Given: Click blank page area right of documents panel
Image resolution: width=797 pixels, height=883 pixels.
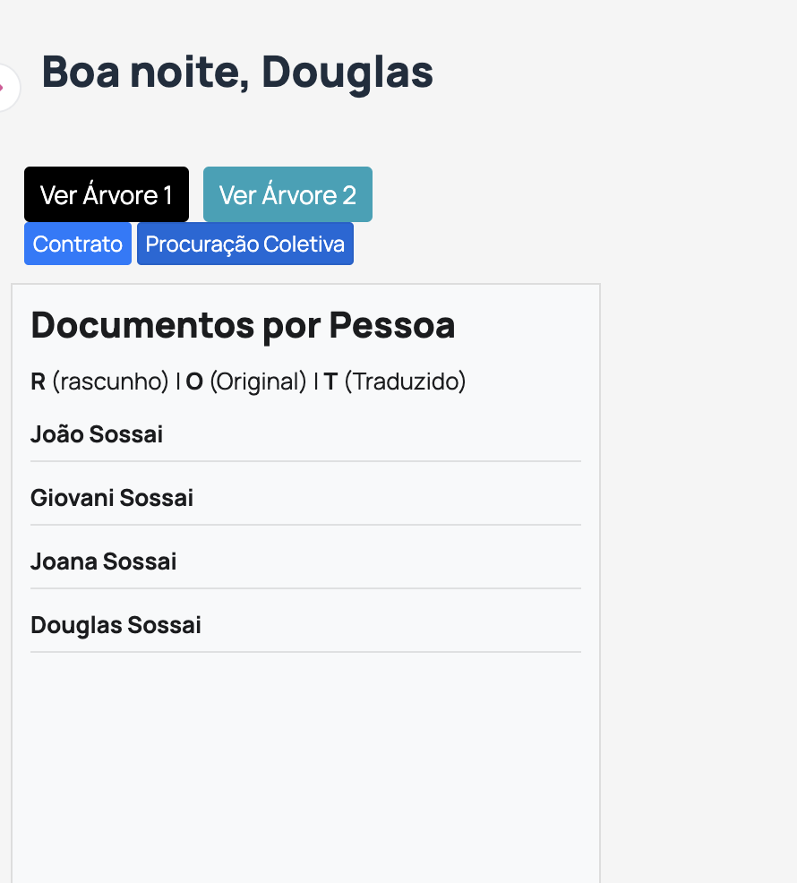Looking at the screenshot, I should pos(698,537).
